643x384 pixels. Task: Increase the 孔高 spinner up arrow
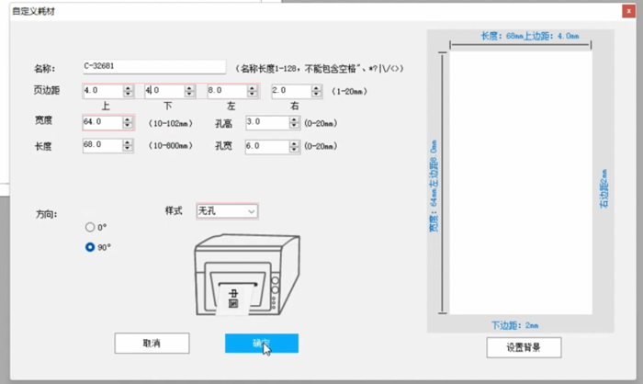(x=294, y=119)
